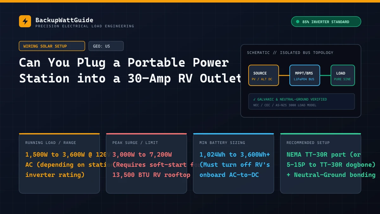The width and height of the screenshot is (380, 214).
Task: Click the MPPT/BMS LiFePO4 bus node
Action: (305, 75)
